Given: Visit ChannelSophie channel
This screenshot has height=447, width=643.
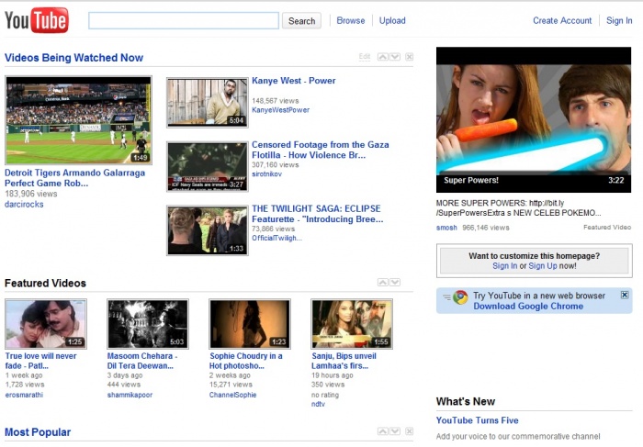Looking at the screenshot, I should (232, 395).
